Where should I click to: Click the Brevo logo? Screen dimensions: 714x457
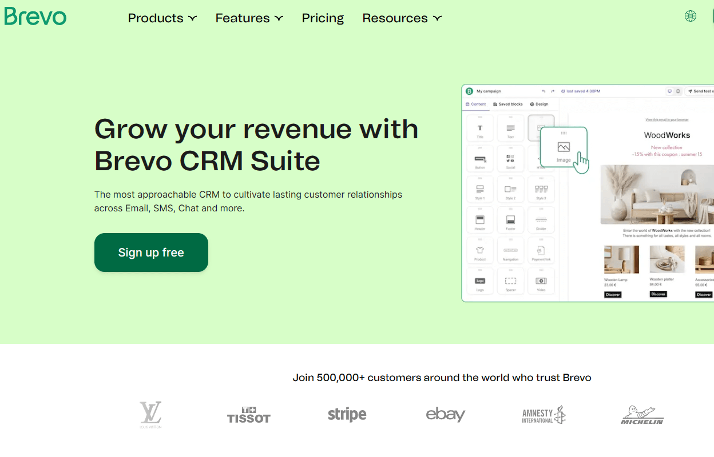pyautogui.click(x=35, y=17)
